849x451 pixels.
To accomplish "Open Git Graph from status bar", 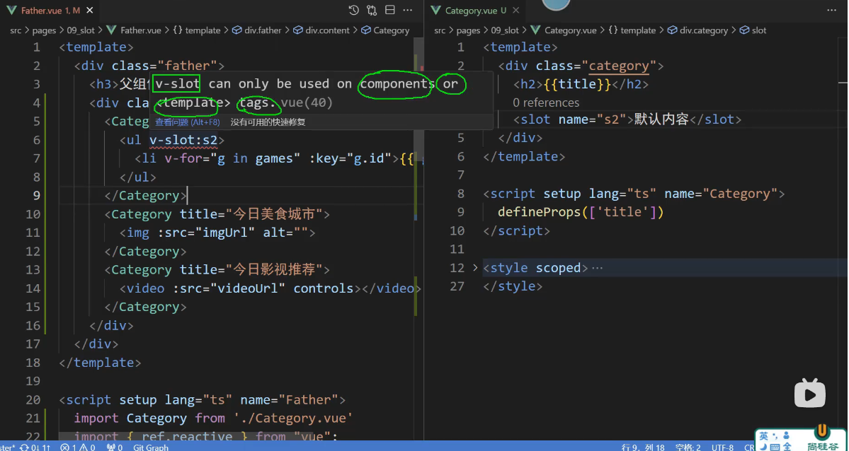I will [151, 447].
